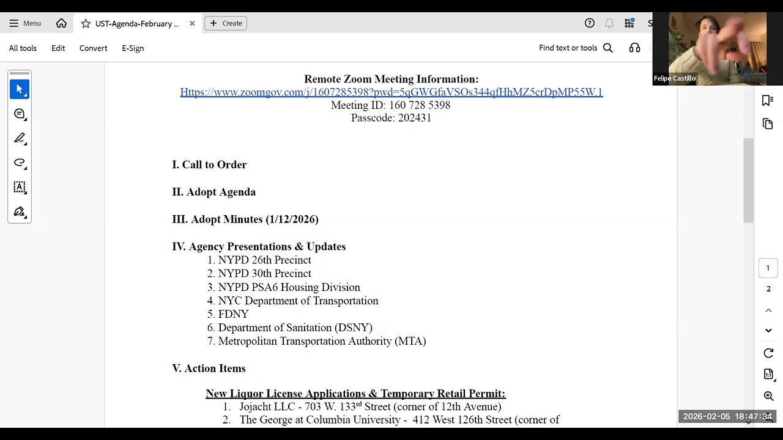Click the vertical document scrollbar thumb

(x=748, y=180)
